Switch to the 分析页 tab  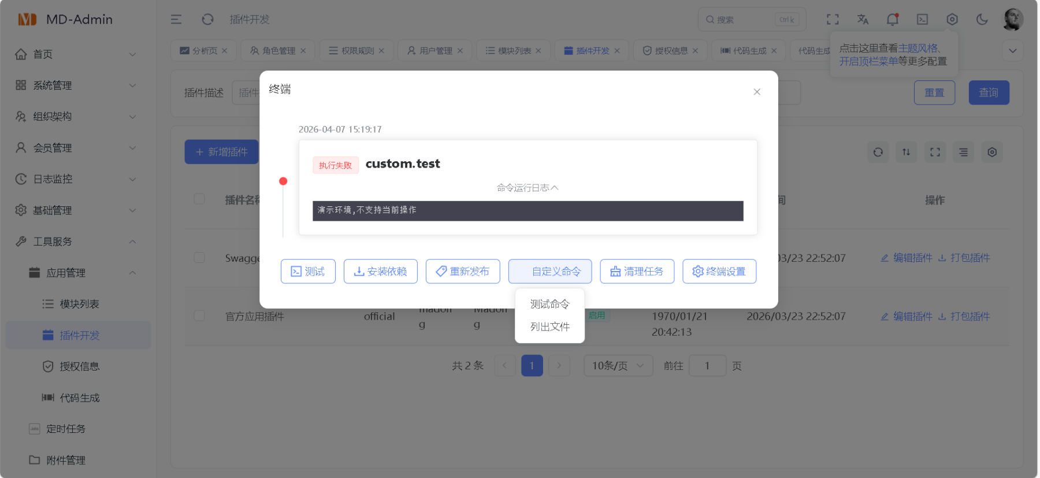(x=205, y=51)
